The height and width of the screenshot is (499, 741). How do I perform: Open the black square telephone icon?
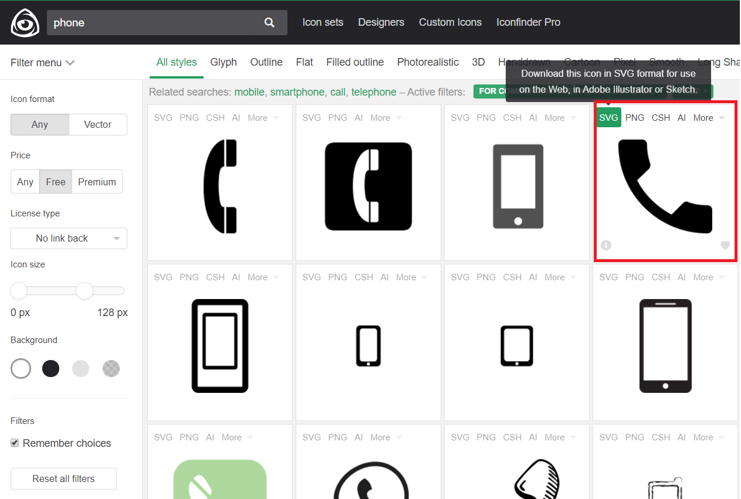tap(368, 186)
